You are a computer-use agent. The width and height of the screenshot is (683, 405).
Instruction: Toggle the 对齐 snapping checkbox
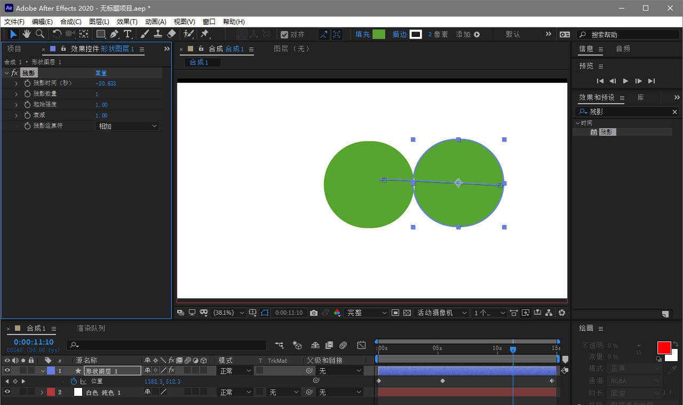pyautogui.click(x=284, y=35)
